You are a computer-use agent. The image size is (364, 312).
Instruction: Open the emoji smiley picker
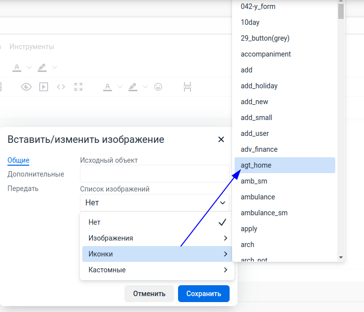[158, 87]
